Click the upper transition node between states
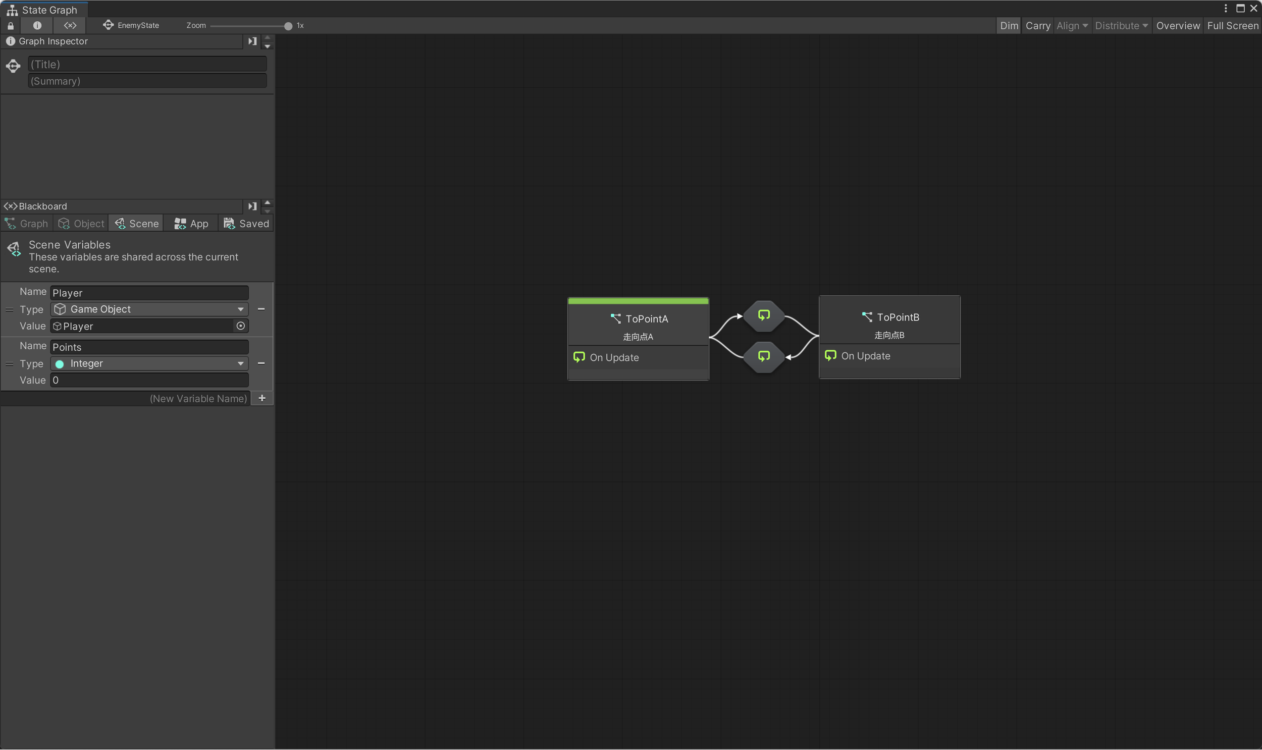Screen dimensions: 1262x750 (x=764, y=316)
